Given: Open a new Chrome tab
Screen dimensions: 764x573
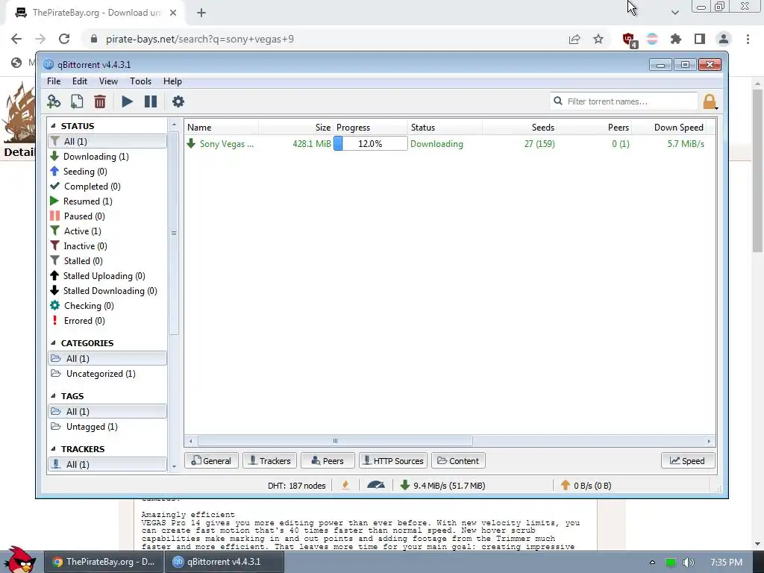Looking at the screenshot, I should pyautogui.click(x=201, y=13).
